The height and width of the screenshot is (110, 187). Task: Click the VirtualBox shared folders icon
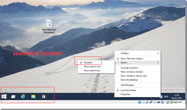click(155, 102)
